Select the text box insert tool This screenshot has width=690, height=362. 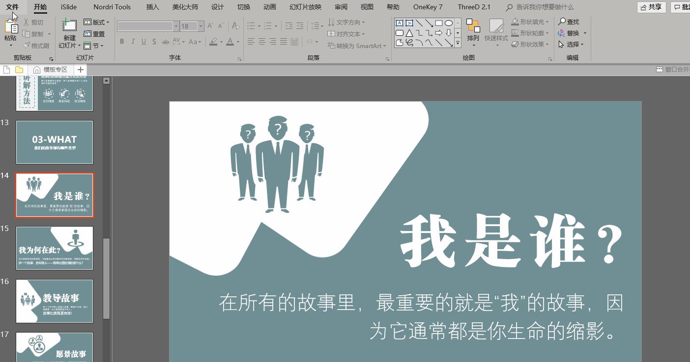(x=399, y=23)
